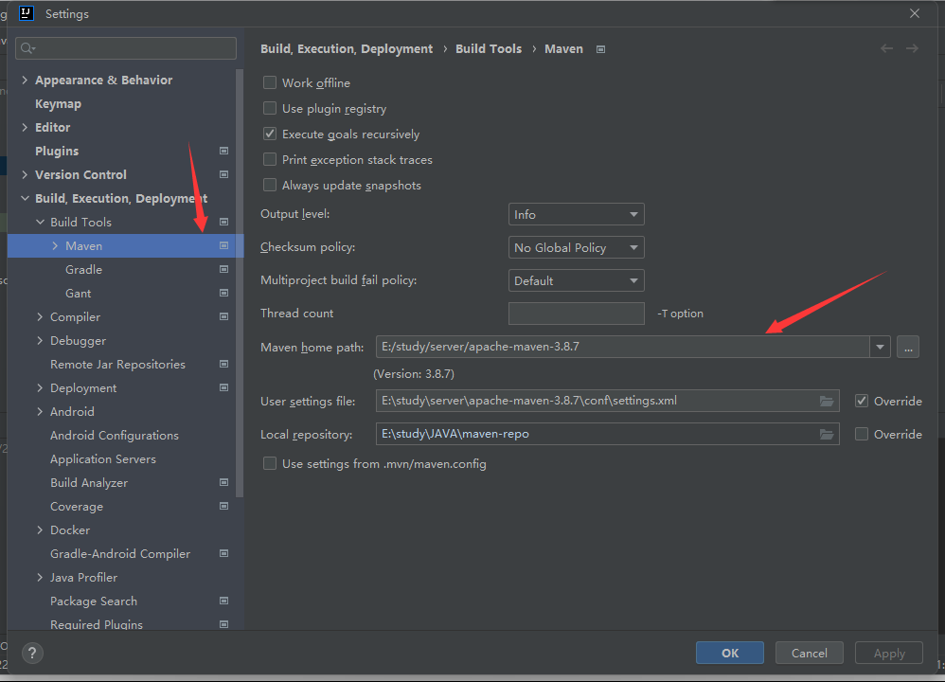This screenshot has width=945, height=682.
Task: Click the search magnifier icon in settings
Action: [x=27, y=48]
